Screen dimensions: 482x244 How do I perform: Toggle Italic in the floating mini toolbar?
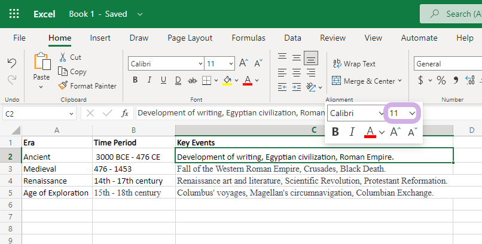(x=352, y=132)
